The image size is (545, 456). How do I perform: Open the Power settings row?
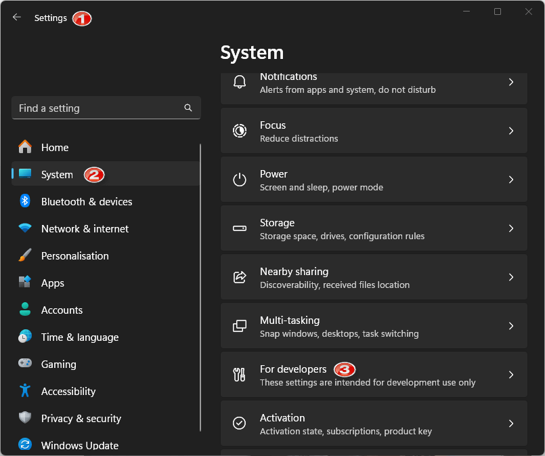(374, 180)
